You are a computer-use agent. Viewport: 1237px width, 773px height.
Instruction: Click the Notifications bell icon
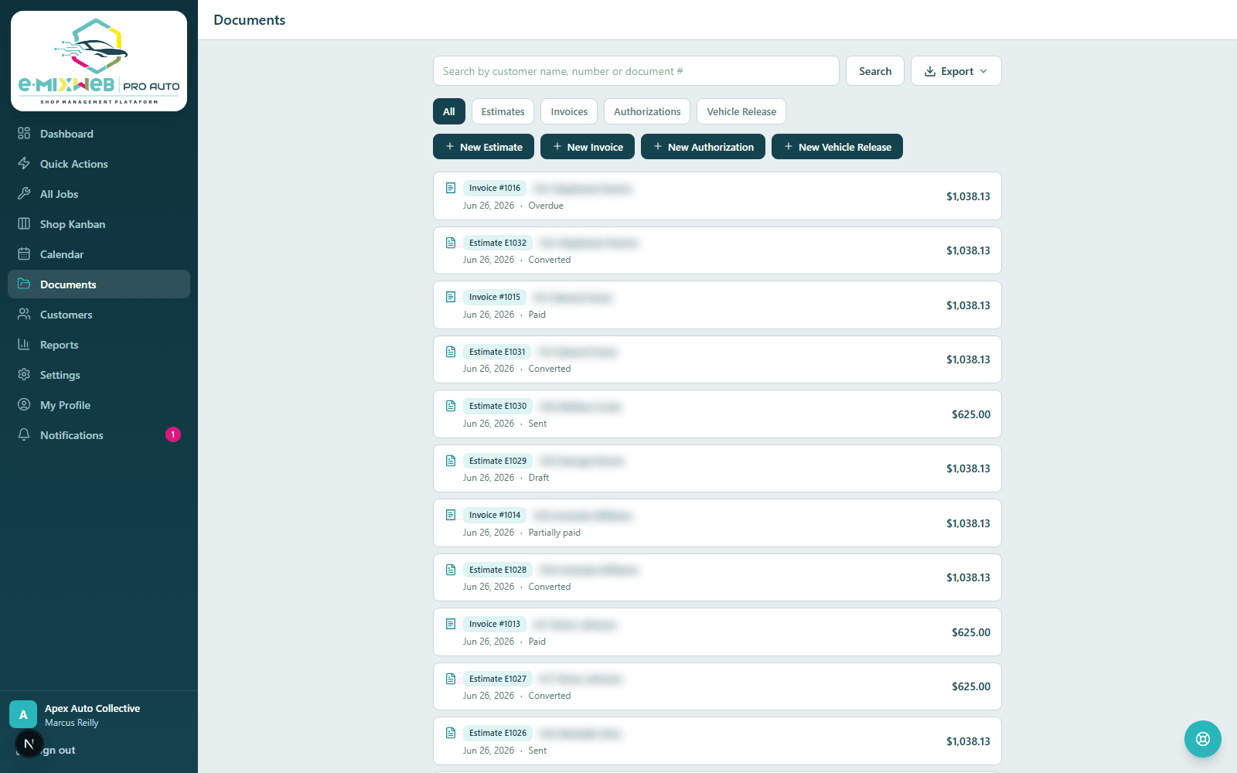coord(24,434)
